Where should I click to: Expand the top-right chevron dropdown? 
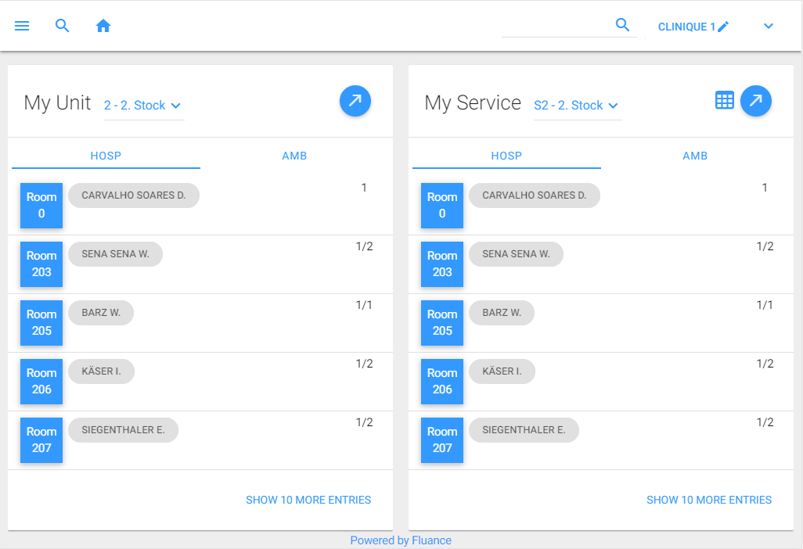coord(769,27)
